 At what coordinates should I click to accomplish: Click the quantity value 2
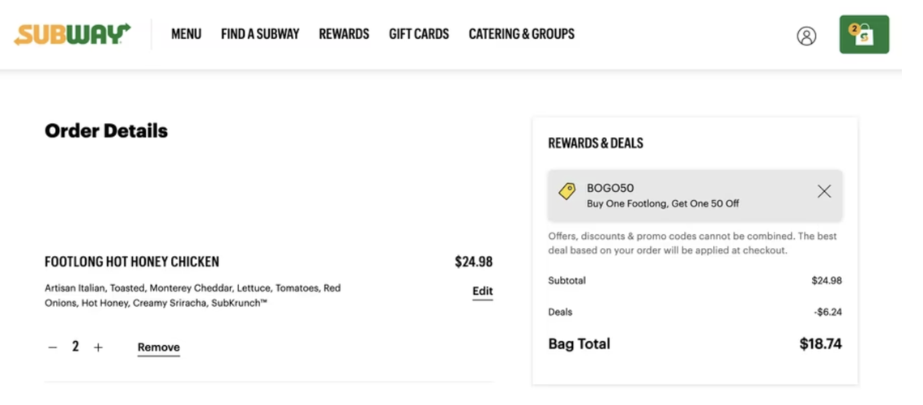(x=75, y=347)
